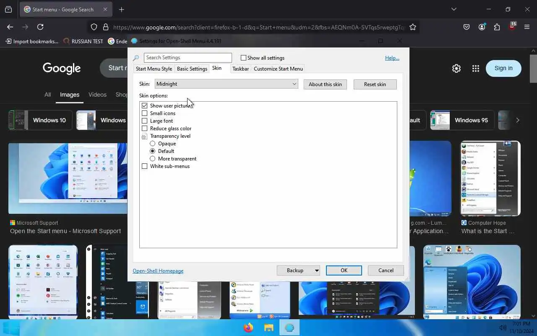
Task: Open the Skin dropdown showing Midnight
Action: [226, 84]
